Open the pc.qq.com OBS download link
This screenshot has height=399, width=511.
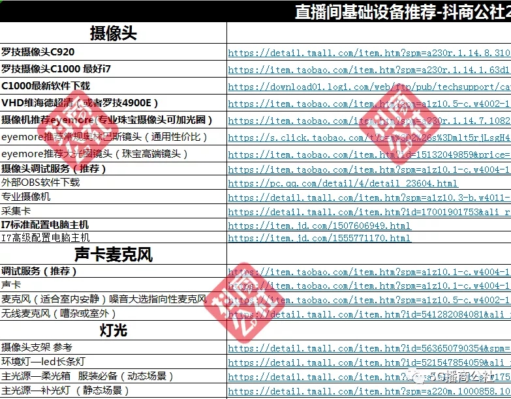click(343, 184)
